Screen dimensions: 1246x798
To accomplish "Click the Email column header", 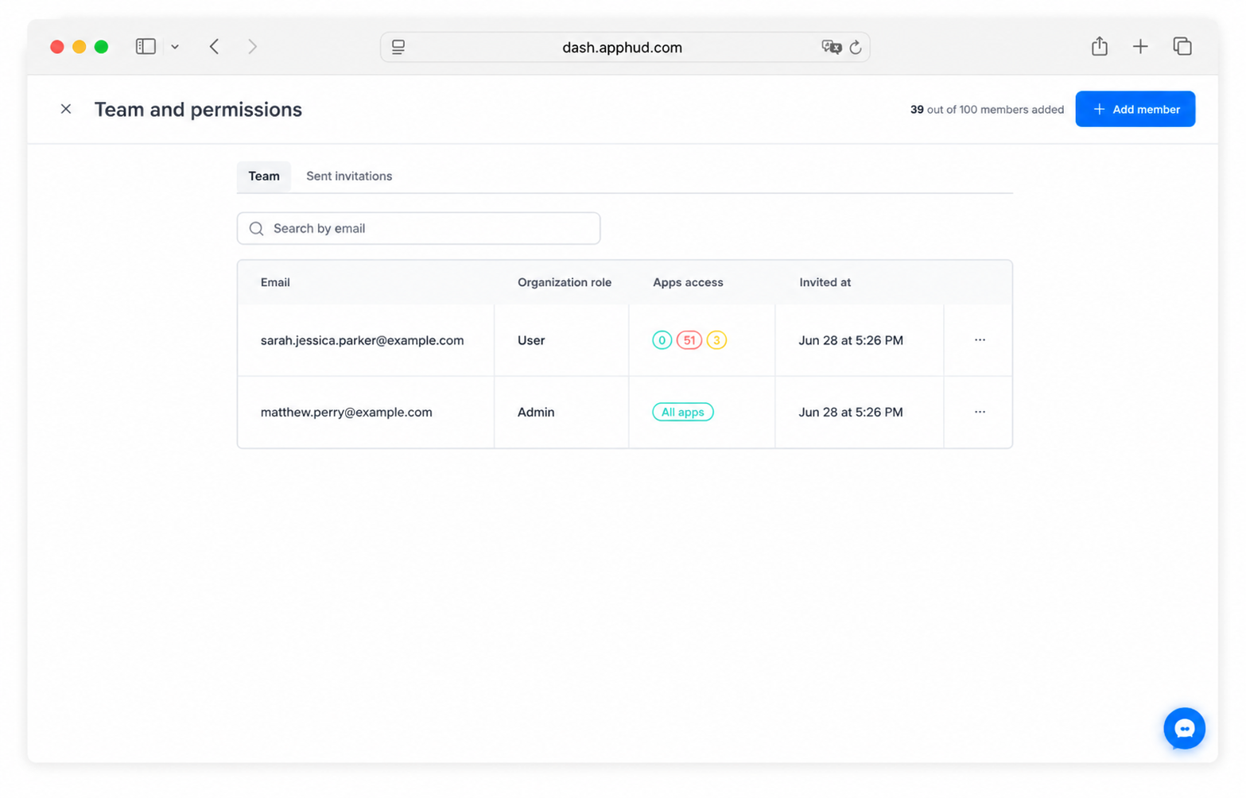I will 275,282.
